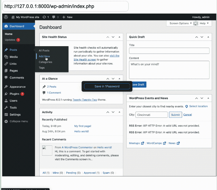Click the Media icon in sidebar

tap(6, 57)
